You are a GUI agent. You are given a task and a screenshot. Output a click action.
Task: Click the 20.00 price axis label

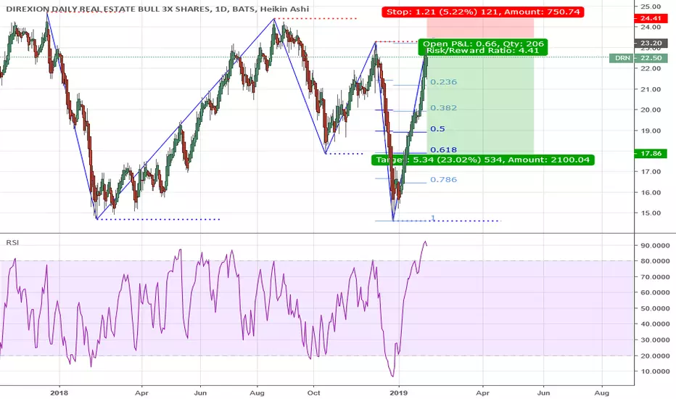(651, 110)
